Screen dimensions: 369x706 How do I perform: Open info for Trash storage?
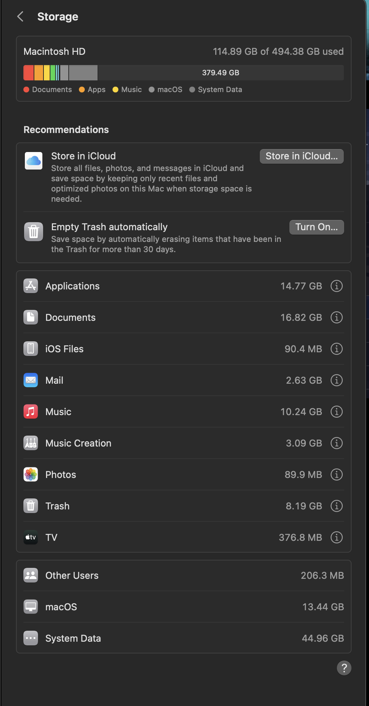pyautogui.click(x=336, y=506)
